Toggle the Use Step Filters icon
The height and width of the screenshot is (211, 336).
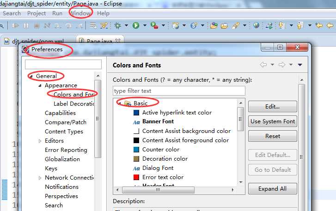104,26
